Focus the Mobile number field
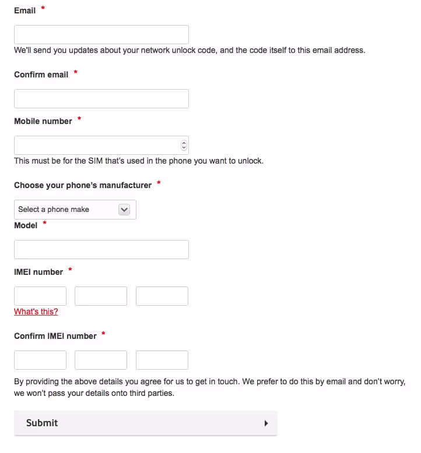 96,145
